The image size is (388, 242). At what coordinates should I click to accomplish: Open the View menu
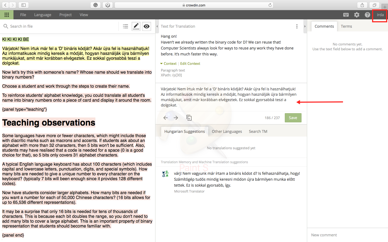coord(84,15)
